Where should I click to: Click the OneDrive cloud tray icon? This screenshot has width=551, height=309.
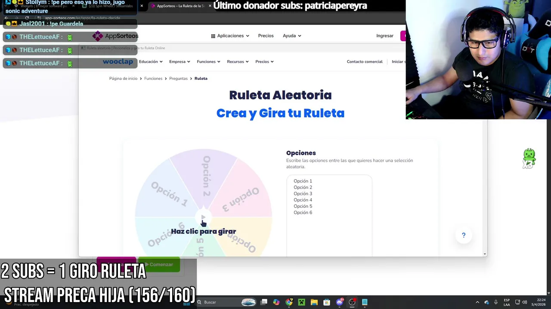pyautogui.click(x=487, y=302)
